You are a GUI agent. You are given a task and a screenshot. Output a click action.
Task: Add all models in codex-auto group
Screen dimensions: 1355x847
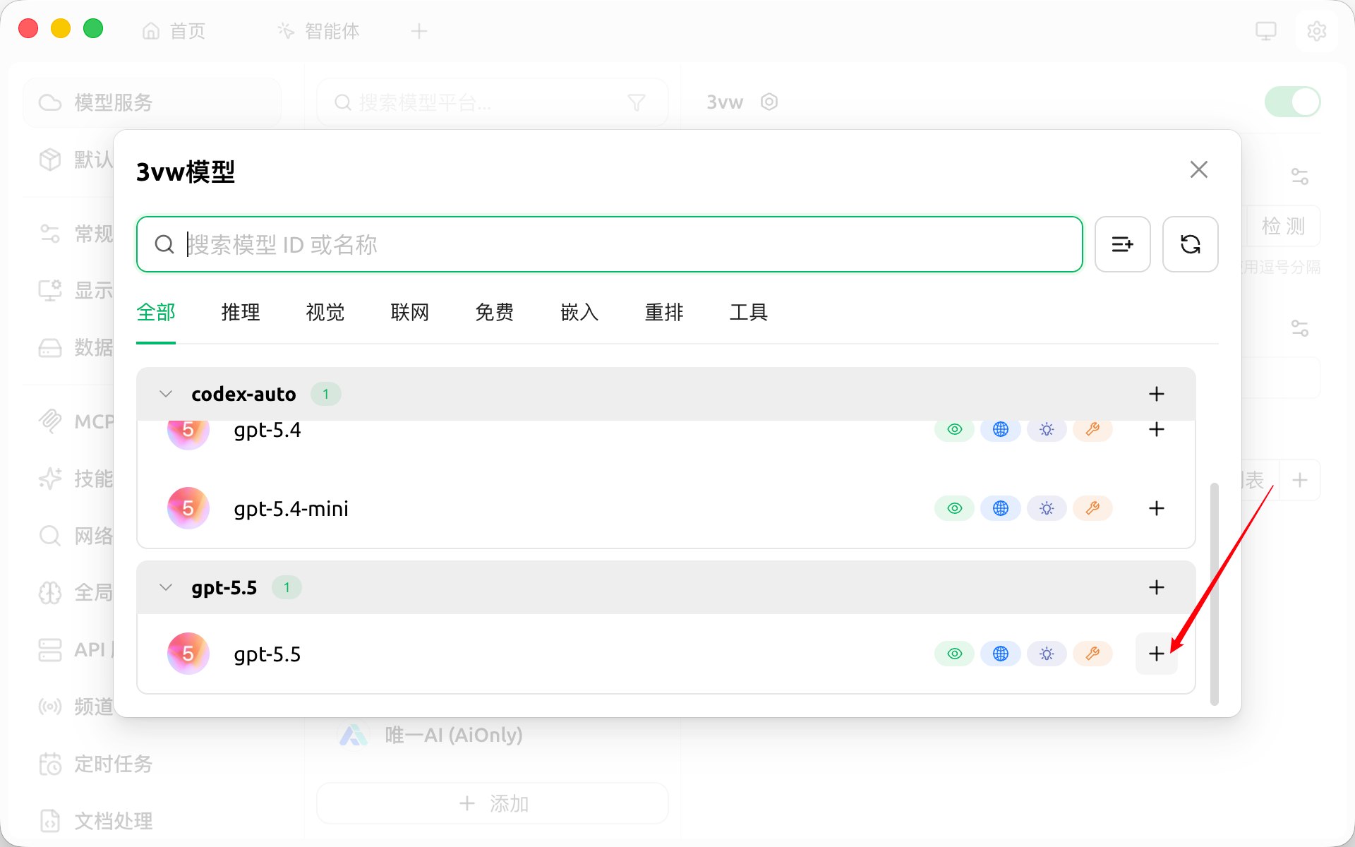pyautogui.click(x=1156, y=394)
